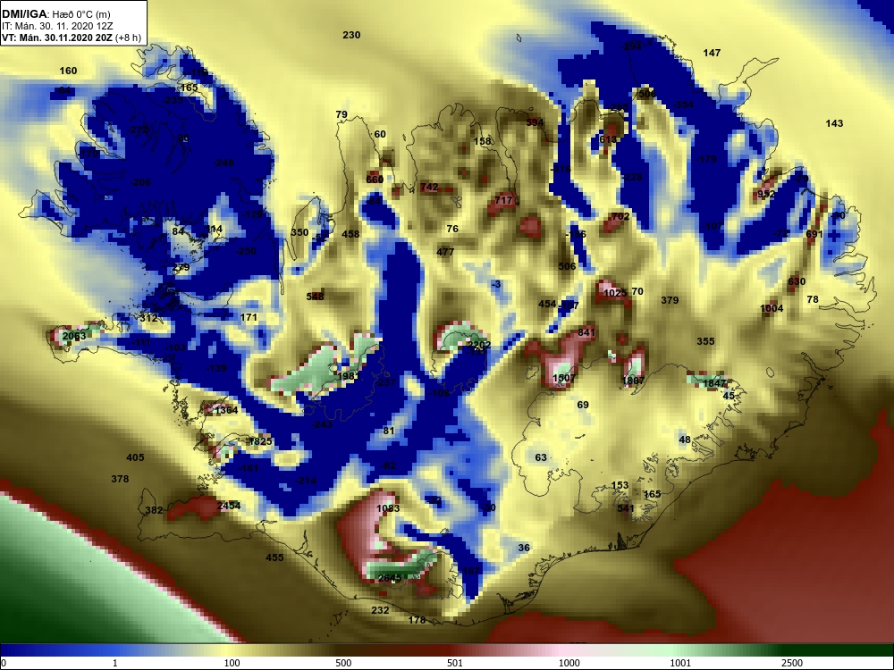This screenshot has height=670, width=894.
Task: Select the 405 map label
Action: click(x=135, y=457)
